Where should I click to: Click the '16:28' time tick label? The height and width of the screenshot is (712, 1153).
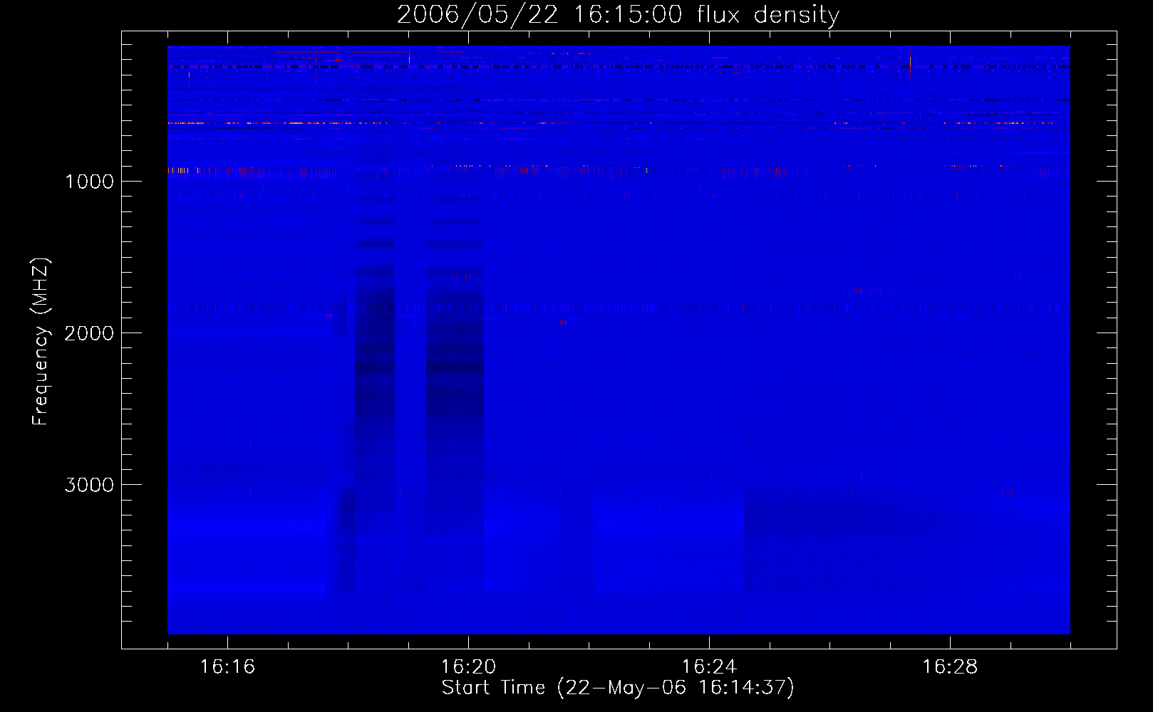tap(950, 666)
